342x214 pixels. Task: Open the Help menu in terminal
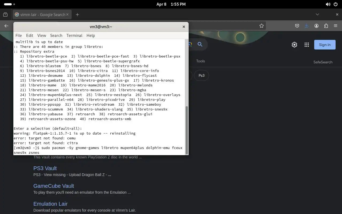[x=91, y=35]
